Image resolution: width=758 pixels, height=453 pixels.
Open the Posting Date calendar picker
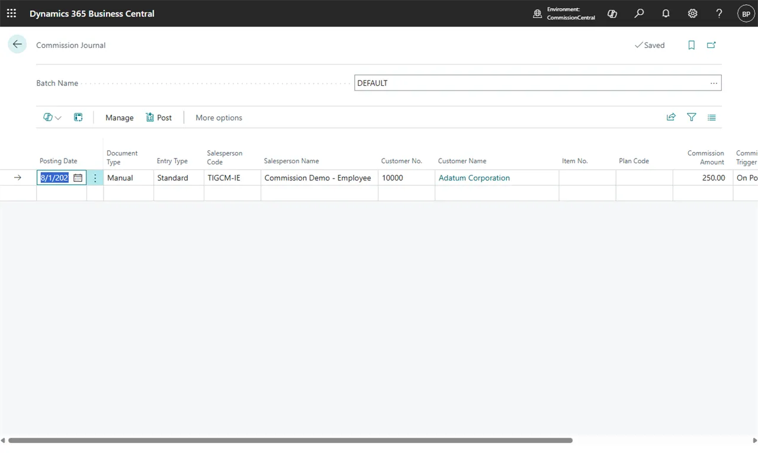[78, 177]
